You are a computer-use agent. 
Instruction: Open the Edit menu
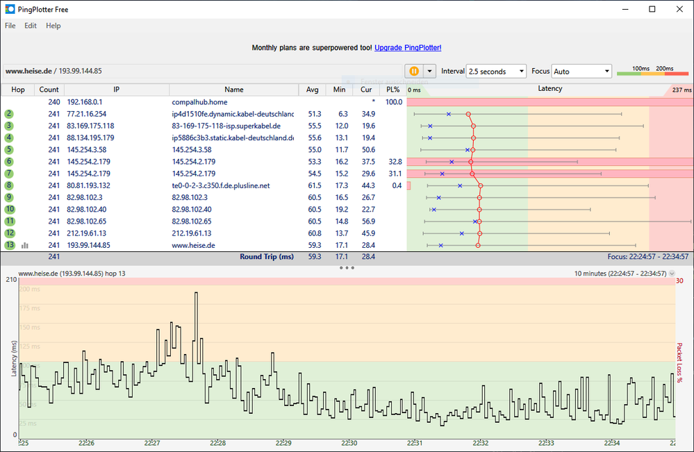tap(31, 26)
